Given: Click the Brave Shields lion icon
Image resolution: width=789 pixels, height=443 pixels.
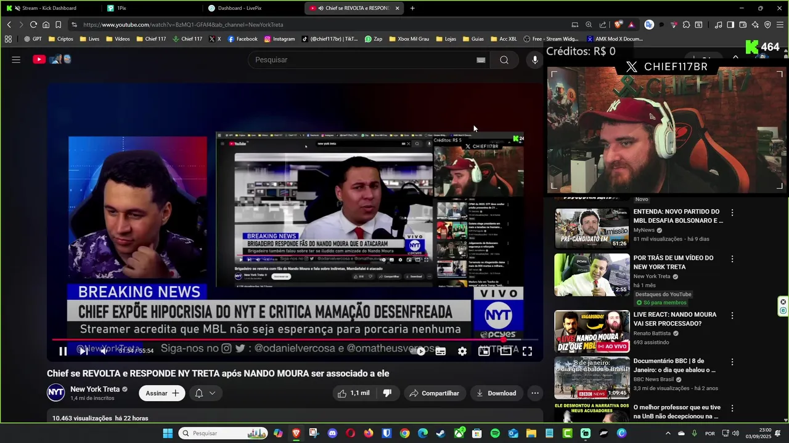Looking at the screenshot, I should (618, 25).
